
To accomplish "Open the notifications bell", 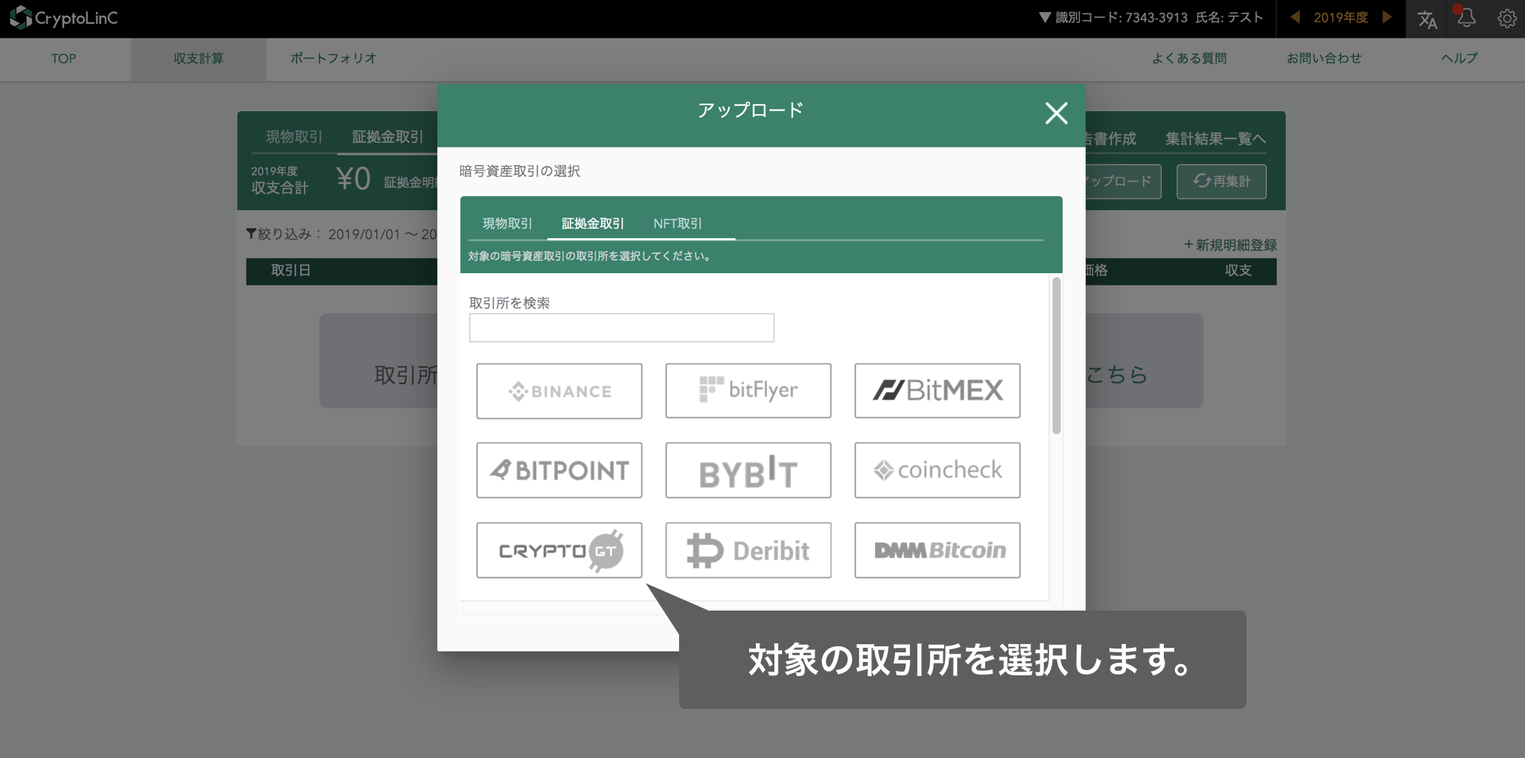I will (1466, 19).
